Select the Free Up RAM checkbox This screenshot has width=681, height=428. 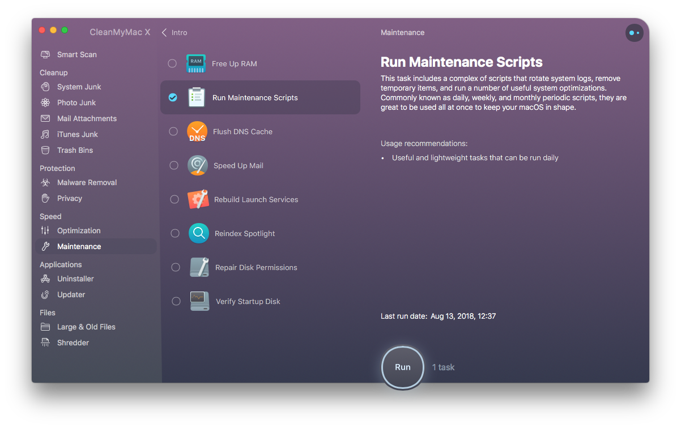172,63
